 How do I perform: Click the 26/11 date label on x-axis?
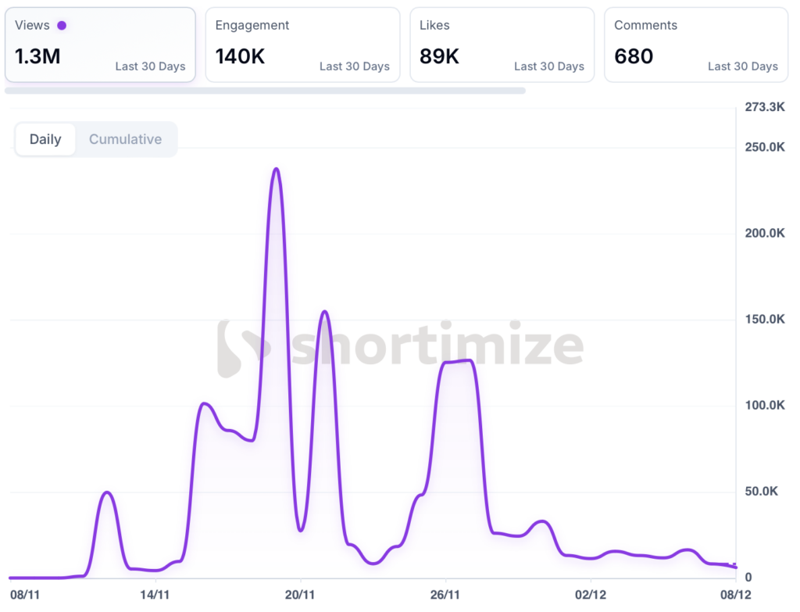[445, 595]
